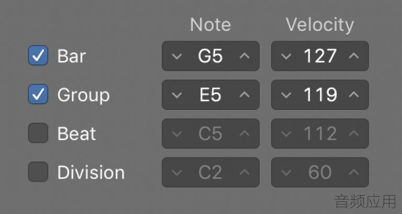
Task: Click the G5 note value field
Action: 210,56
